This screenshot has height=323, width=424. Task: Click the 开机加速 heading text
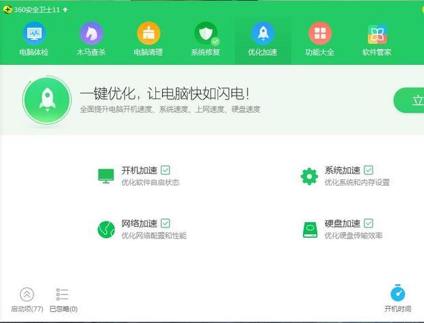[x=140, y=171]
